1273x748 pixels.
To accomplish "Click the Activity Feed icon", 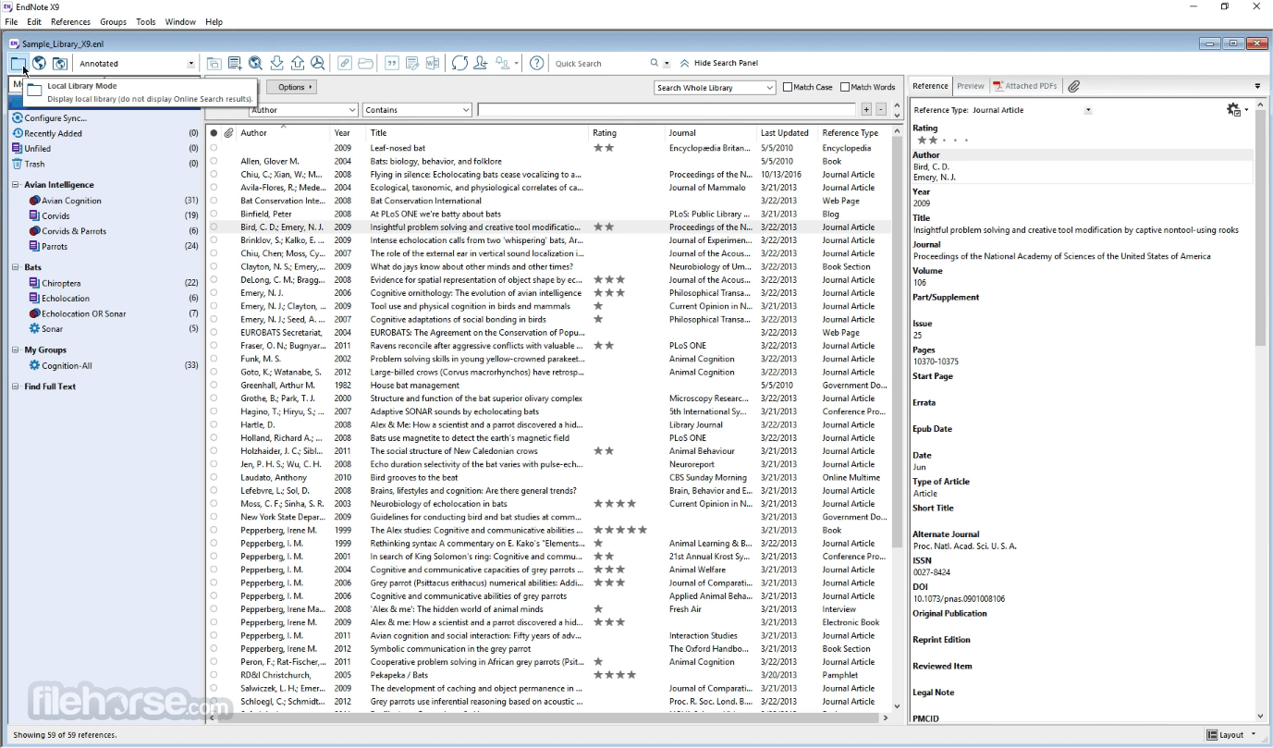I will [x=504, y=63].
